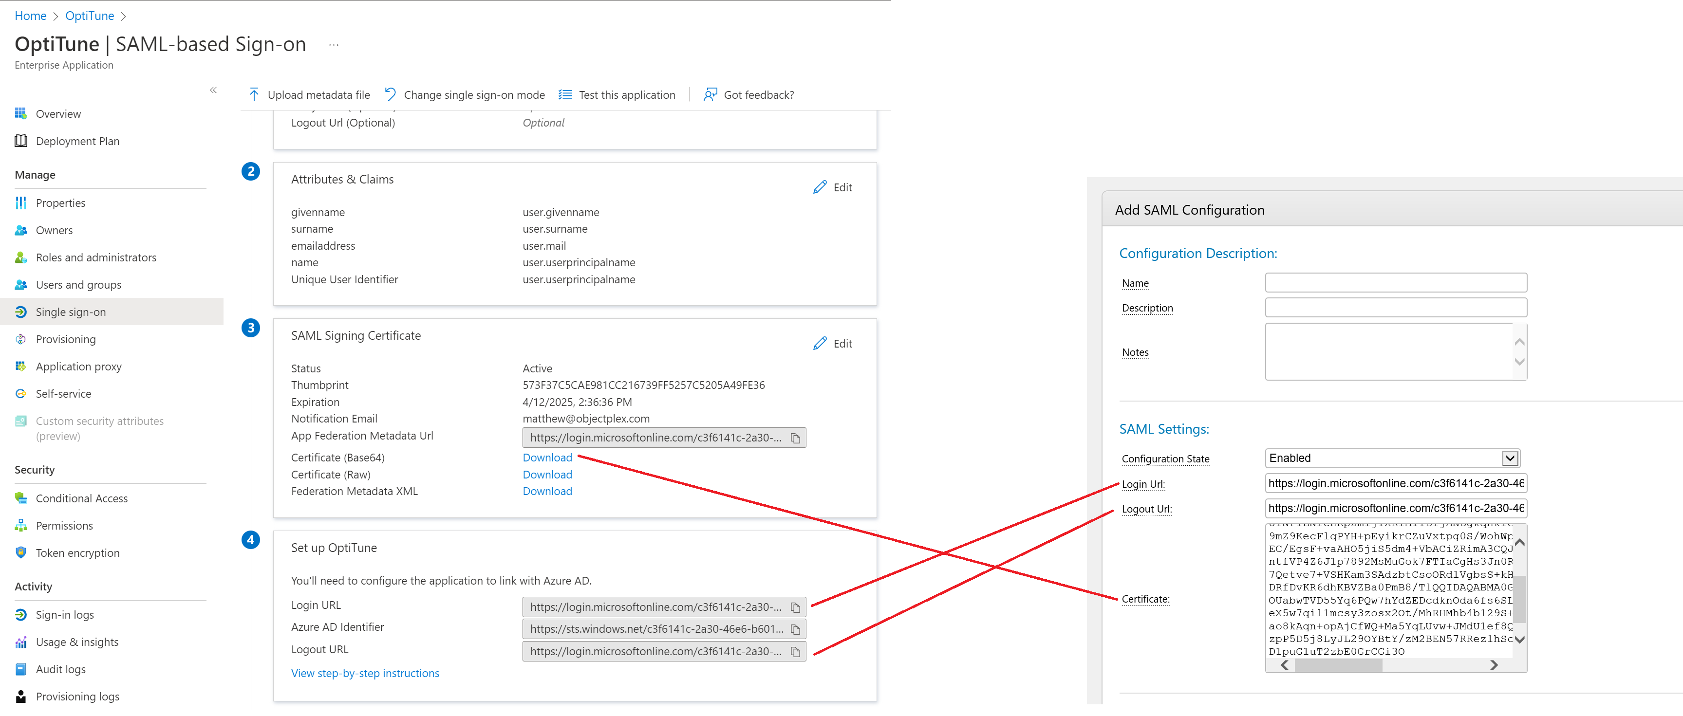Click Certificate vertical scrollbar thumb

(x=1520, y=600)
